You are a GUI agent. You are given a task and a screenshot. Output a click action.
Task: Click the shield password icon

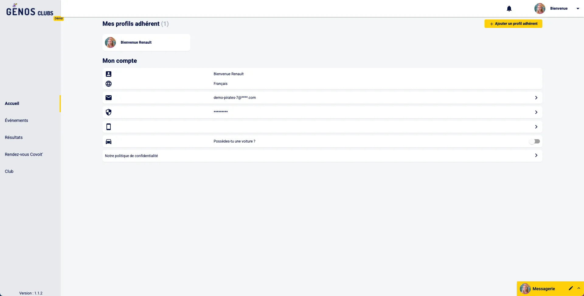109,112
